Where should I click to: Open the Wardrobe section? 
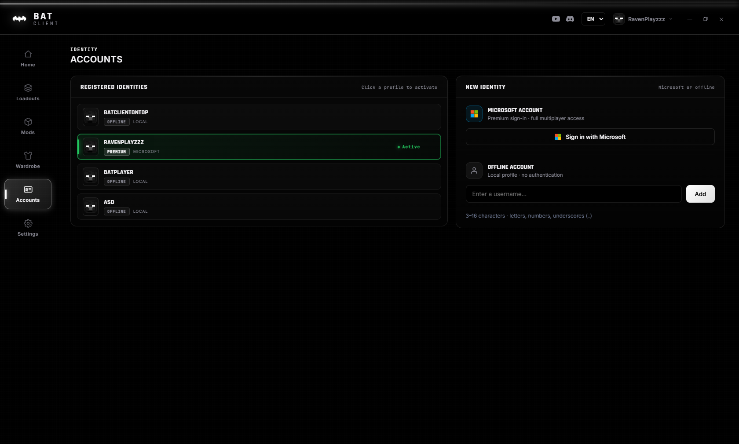click(x=28, y=160)
